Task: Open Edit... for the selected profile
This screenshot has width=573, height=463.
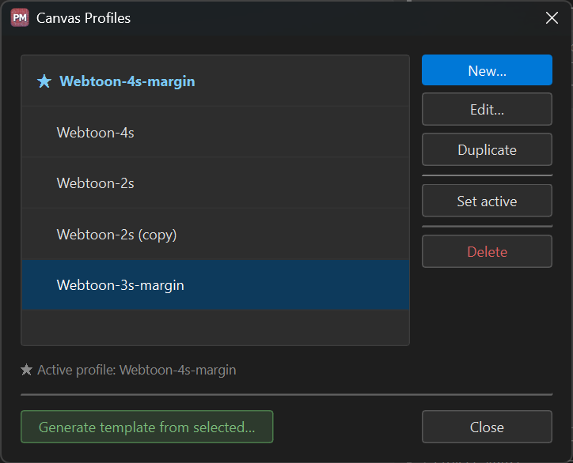Action: [x=487, y=109]
